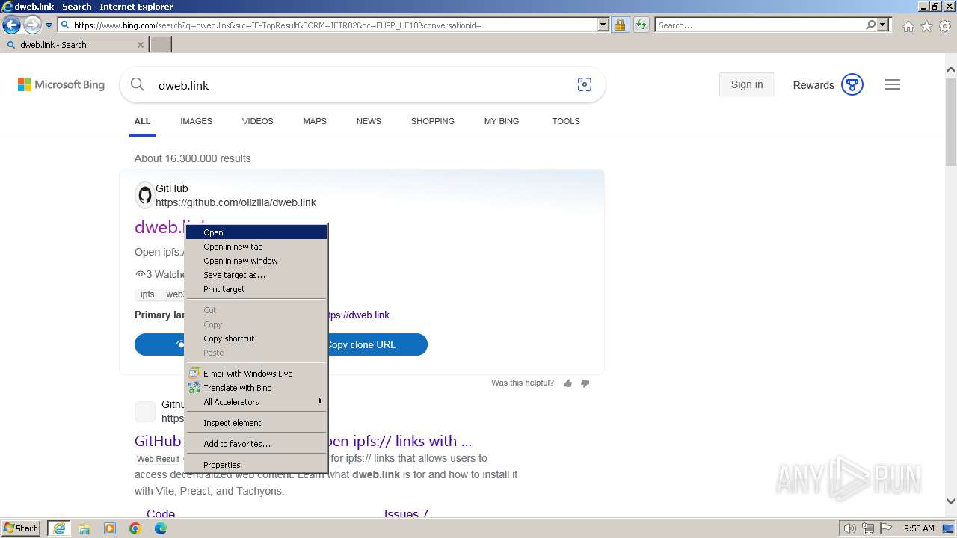This screenshot has width=957, height=538.
Task: Choose 'Inspect element' in context menu
Action: (256, 423)
